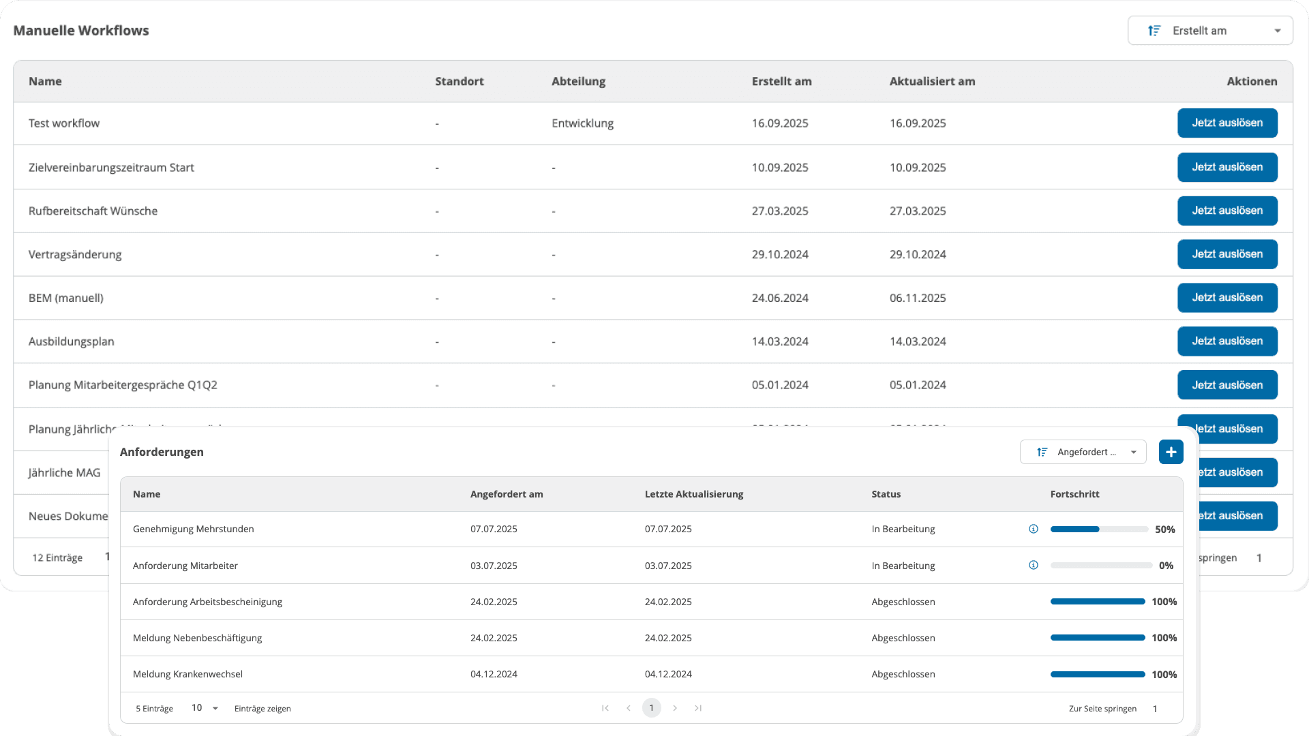Trigger Jetzt auslösen for Zielvereinbarungszeitraum Start
Viewport: 1309px width, 736px height.
[1227, 167]
